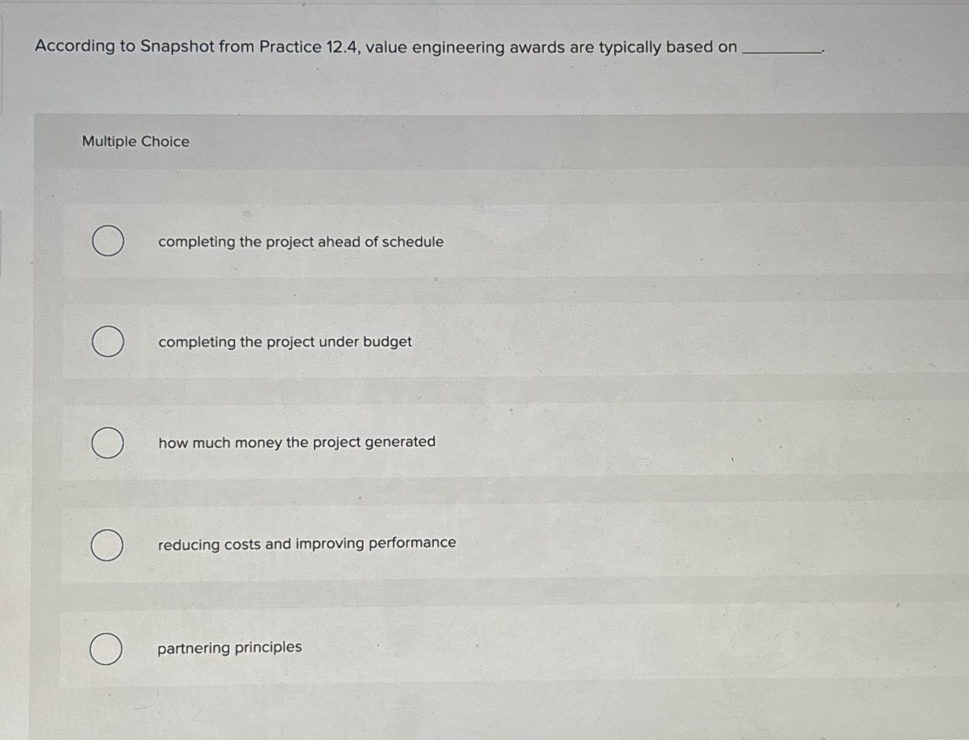
Task: Choose 'completing the project ahead of schedule' answer
Action: [x=301, y=241]
